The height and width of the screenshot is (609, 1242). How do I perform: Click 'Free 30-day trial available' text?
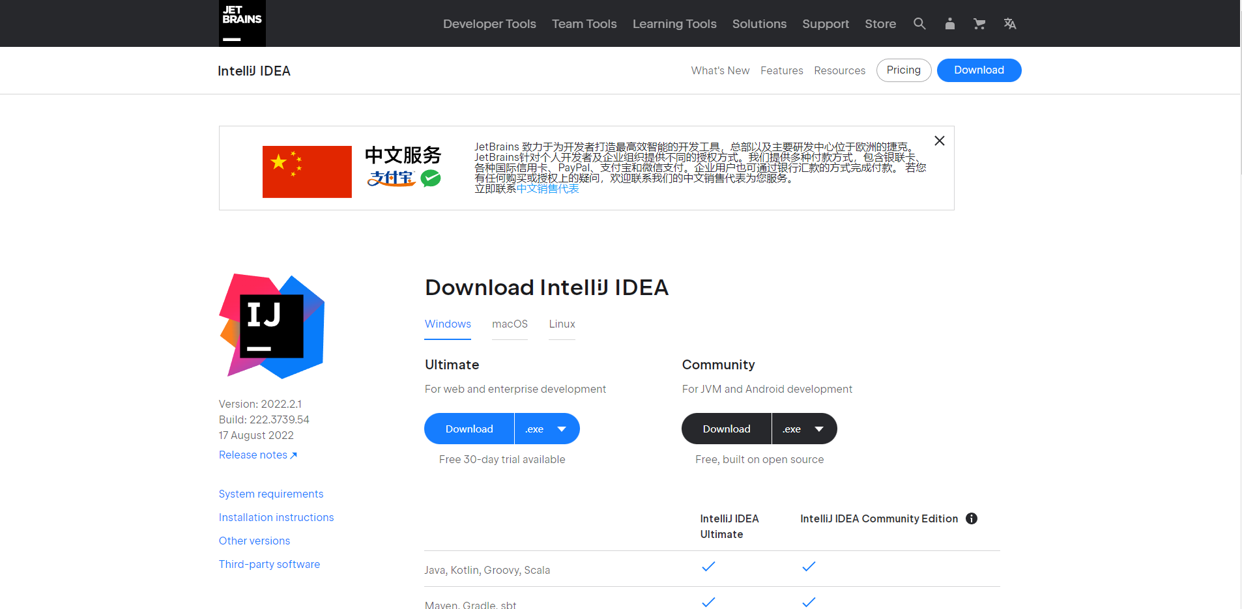502,459
